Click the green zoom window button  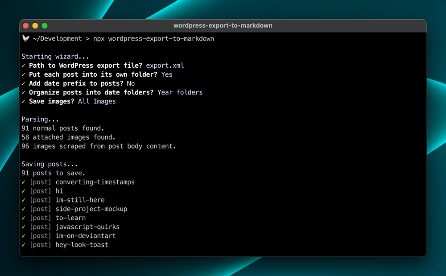tap(44, 26)
